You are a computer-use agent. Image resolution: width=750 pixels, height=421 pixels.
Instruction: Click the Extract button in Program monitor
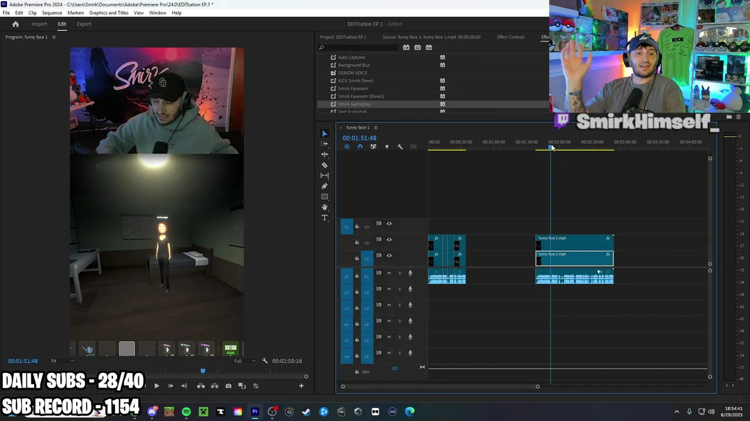pyautogui.click(x=214, y=386)
